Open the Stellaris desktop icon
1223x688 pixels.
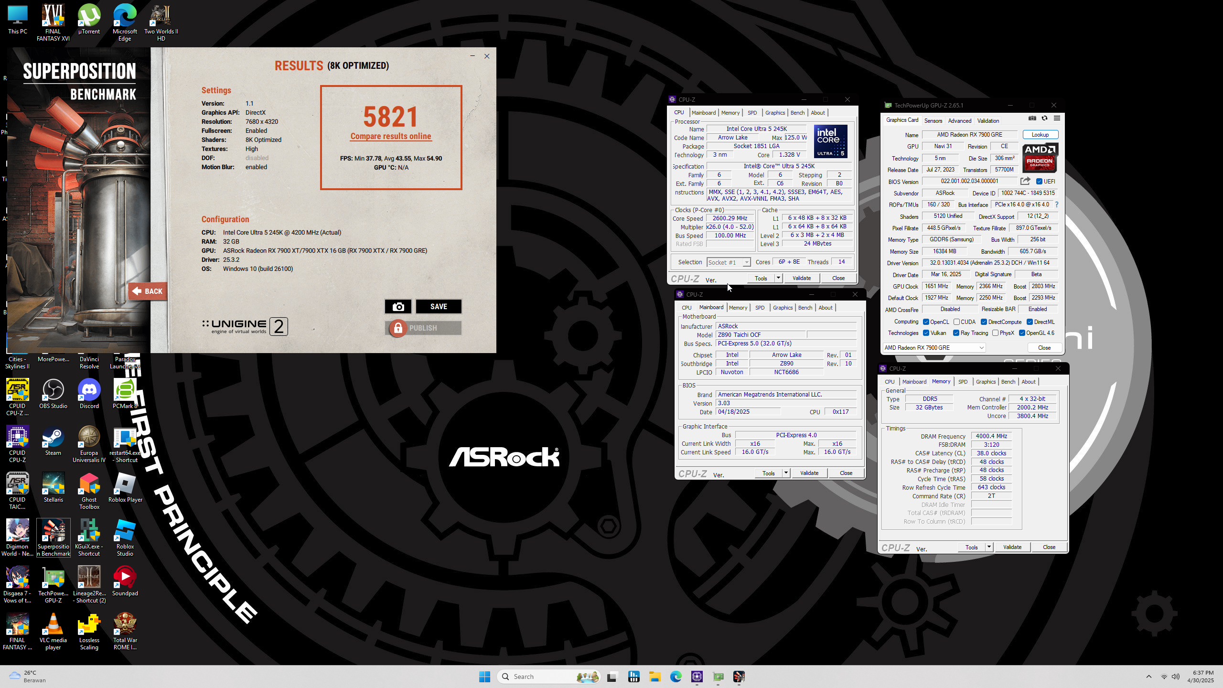[53, 488]
